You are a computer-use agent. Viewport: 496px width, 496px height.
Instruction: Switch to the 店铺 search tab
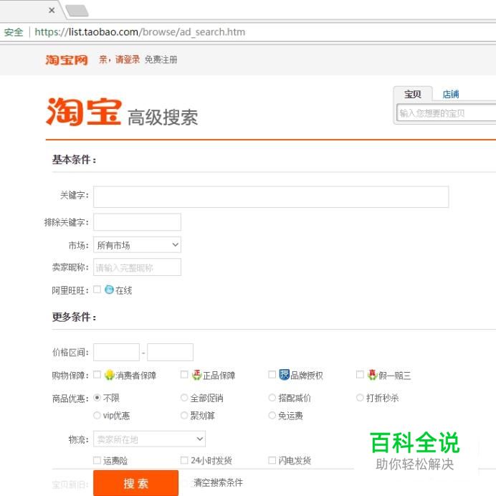point(451,94)
